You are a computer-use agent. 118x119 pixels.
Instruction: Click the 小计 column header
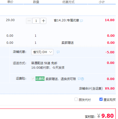[102, 2]
